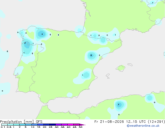Click the legend swatch between 2 and 5
Image resolution: width=165 pixels, height=128 pixels.
pyautogui.click(x=22, y=125)
